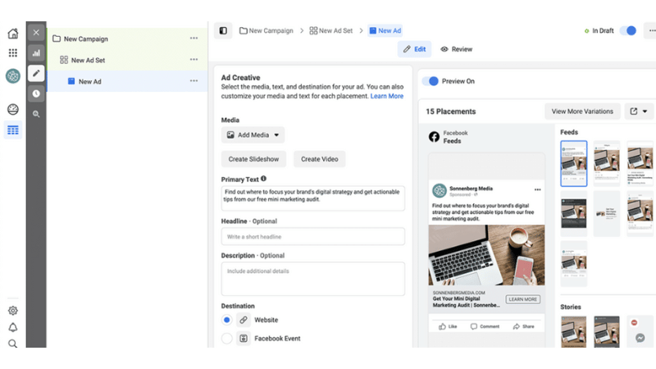Click View More Variations button
This screenshot has width=656, height=369.
tap(582, 112)
